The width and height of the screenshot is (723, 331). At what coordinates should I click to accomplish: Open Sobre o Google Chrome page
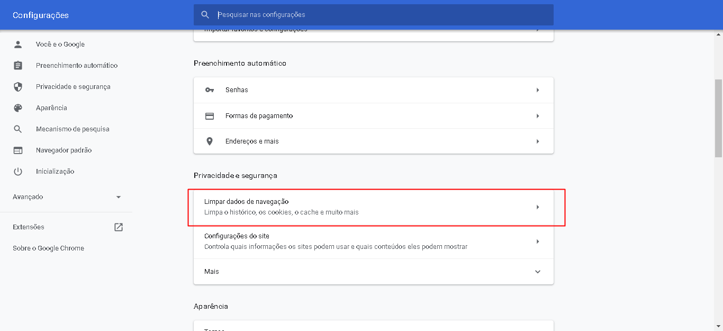click(x=49, y=248)
